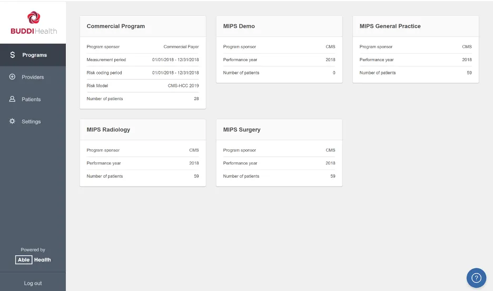
Task: Open the Commercial Program card title
Action: 116,26
